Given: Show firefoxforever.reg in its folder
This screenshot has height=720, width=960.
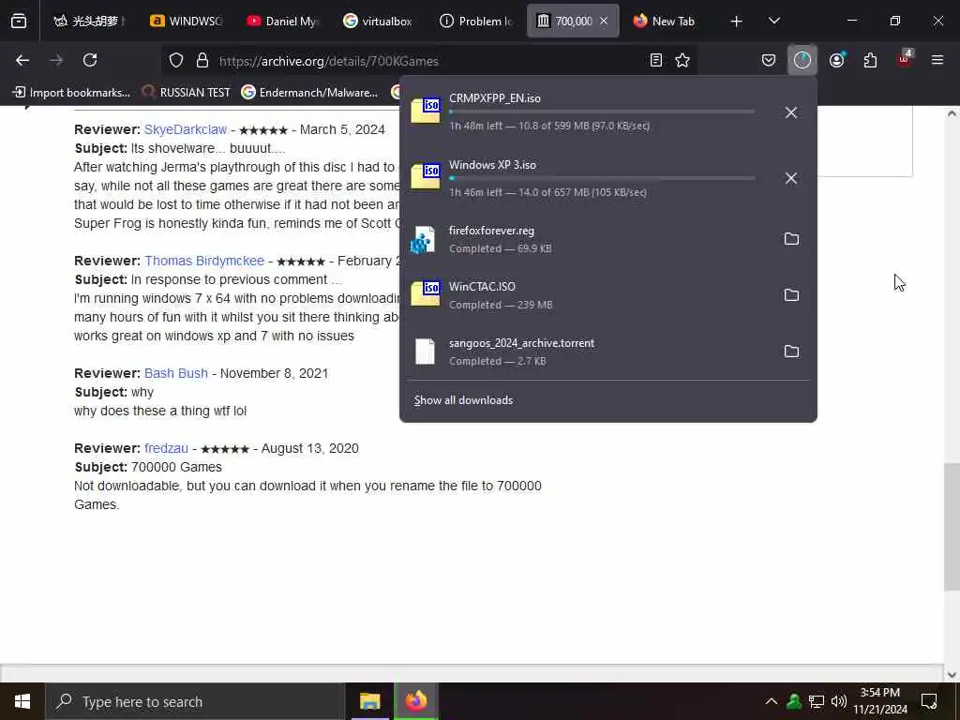Looking at the screenshot, I should point(791,239).
